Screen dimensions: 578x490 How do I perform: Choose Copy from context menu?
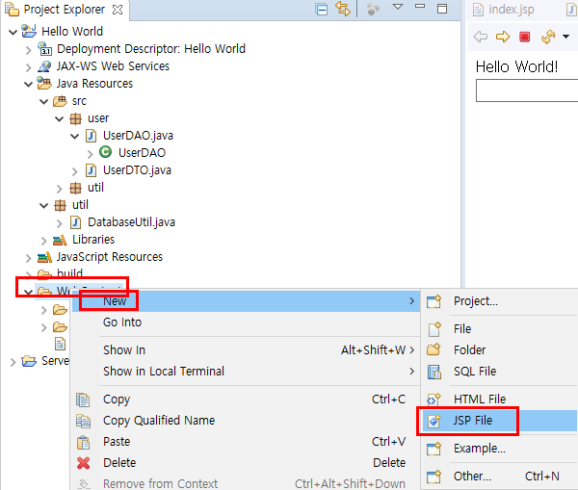(247, 400)
